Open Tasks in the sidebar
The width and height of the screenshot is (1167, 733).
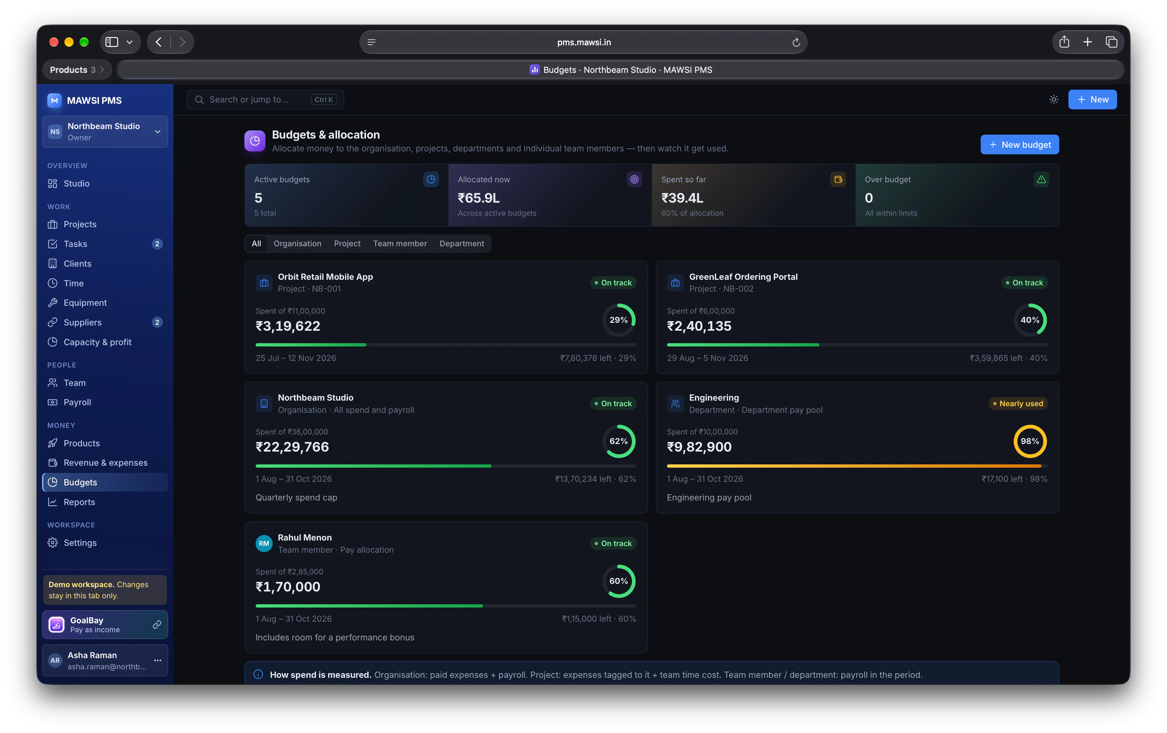(105, 244)
